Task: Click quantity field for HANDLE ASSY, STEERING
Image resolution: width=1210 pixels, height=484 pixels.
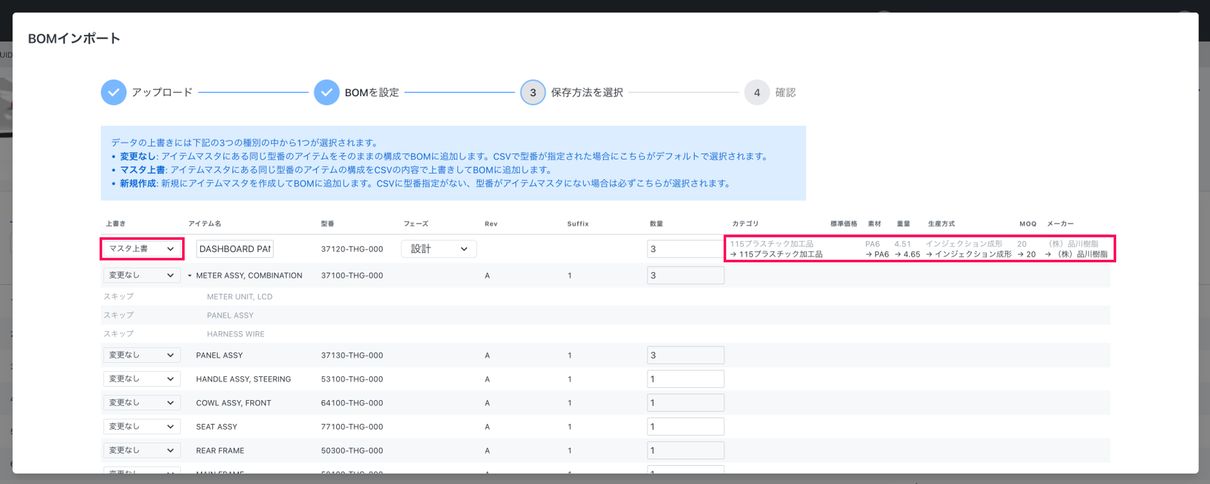Action: click(685, 379)
